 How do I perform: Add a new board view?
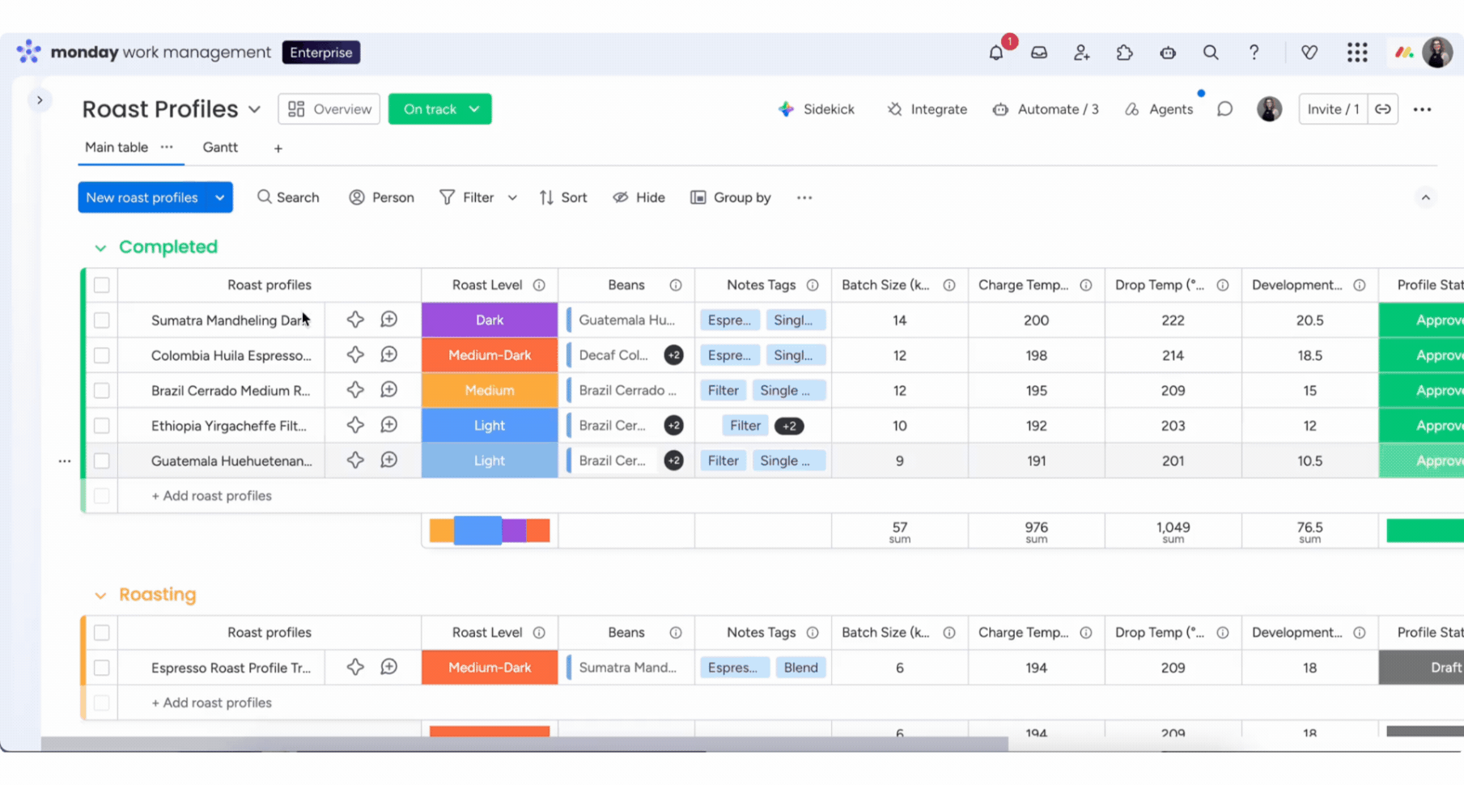click(x=278, y=148)
